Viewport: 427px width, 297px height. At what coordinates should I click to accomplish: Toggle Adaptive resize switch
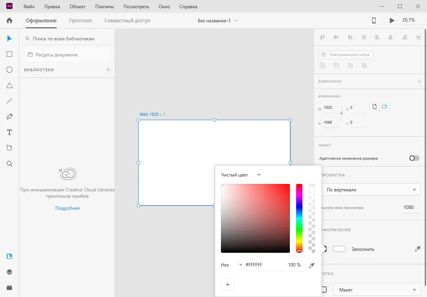click(x=414, y=158)
